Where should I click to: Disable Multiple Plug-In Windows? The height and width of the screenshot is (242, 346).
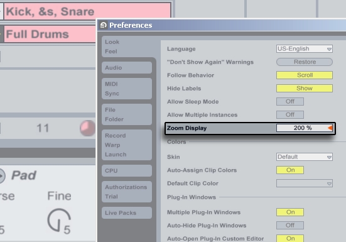tap(290, 212)
